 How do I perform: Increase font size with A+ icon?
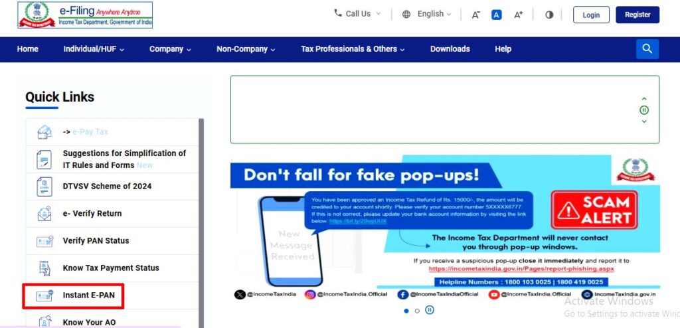tap(518, 15)
